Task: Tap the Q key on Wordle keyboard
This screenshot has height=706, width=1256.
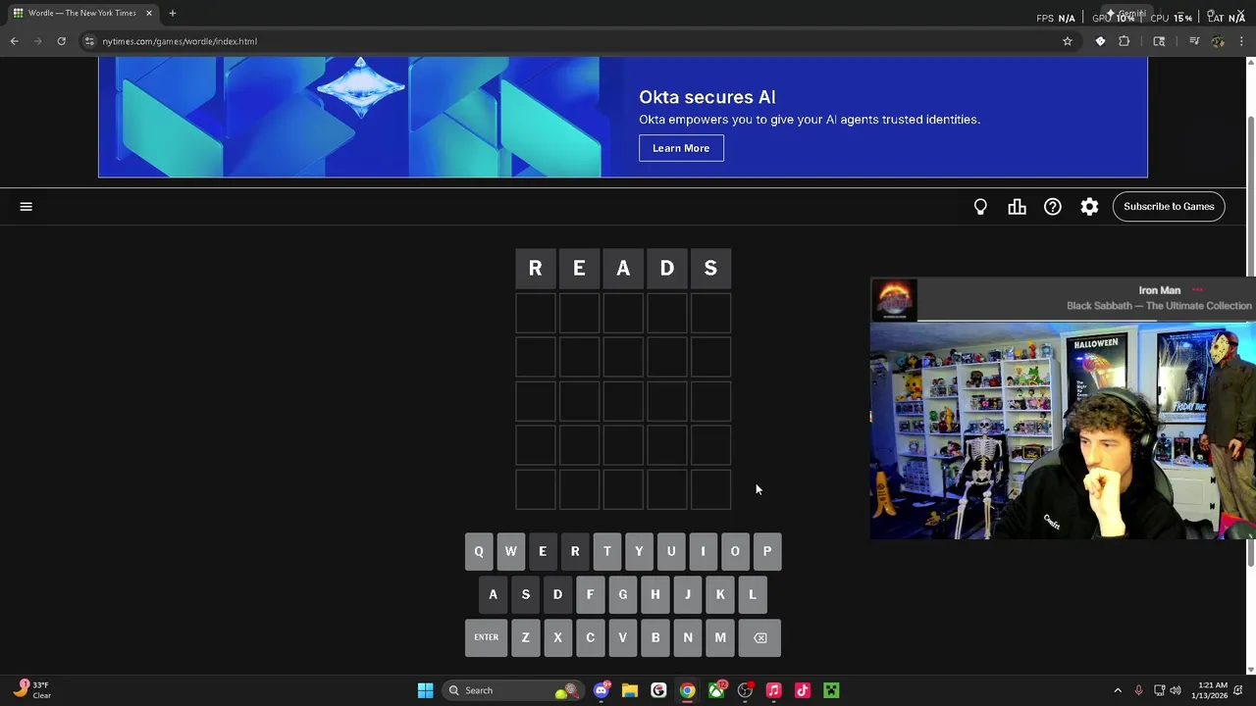Action: point(479,552)
